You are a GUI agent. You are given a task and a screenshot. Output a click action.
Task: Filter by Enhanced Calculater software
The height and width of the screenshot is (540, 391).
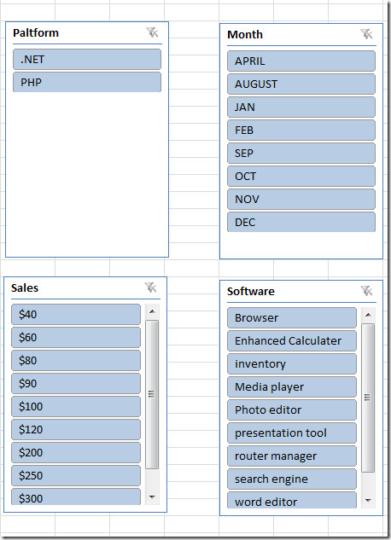(x=292, y=340)
